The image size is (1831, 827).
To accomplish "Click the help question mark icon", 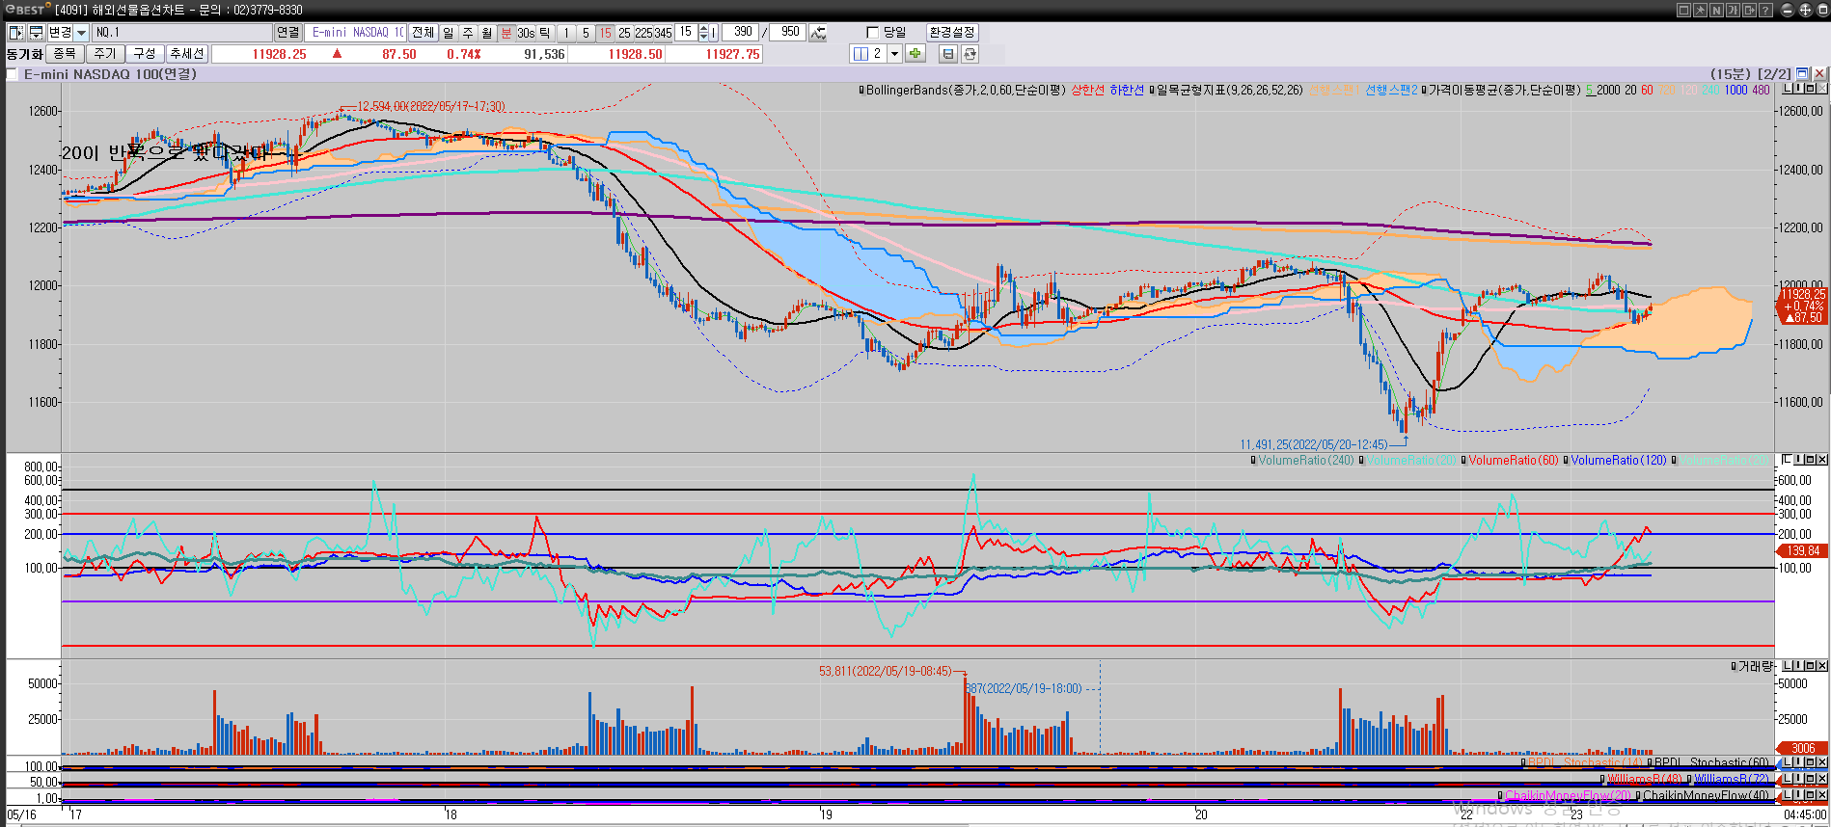I will 1765,10.
